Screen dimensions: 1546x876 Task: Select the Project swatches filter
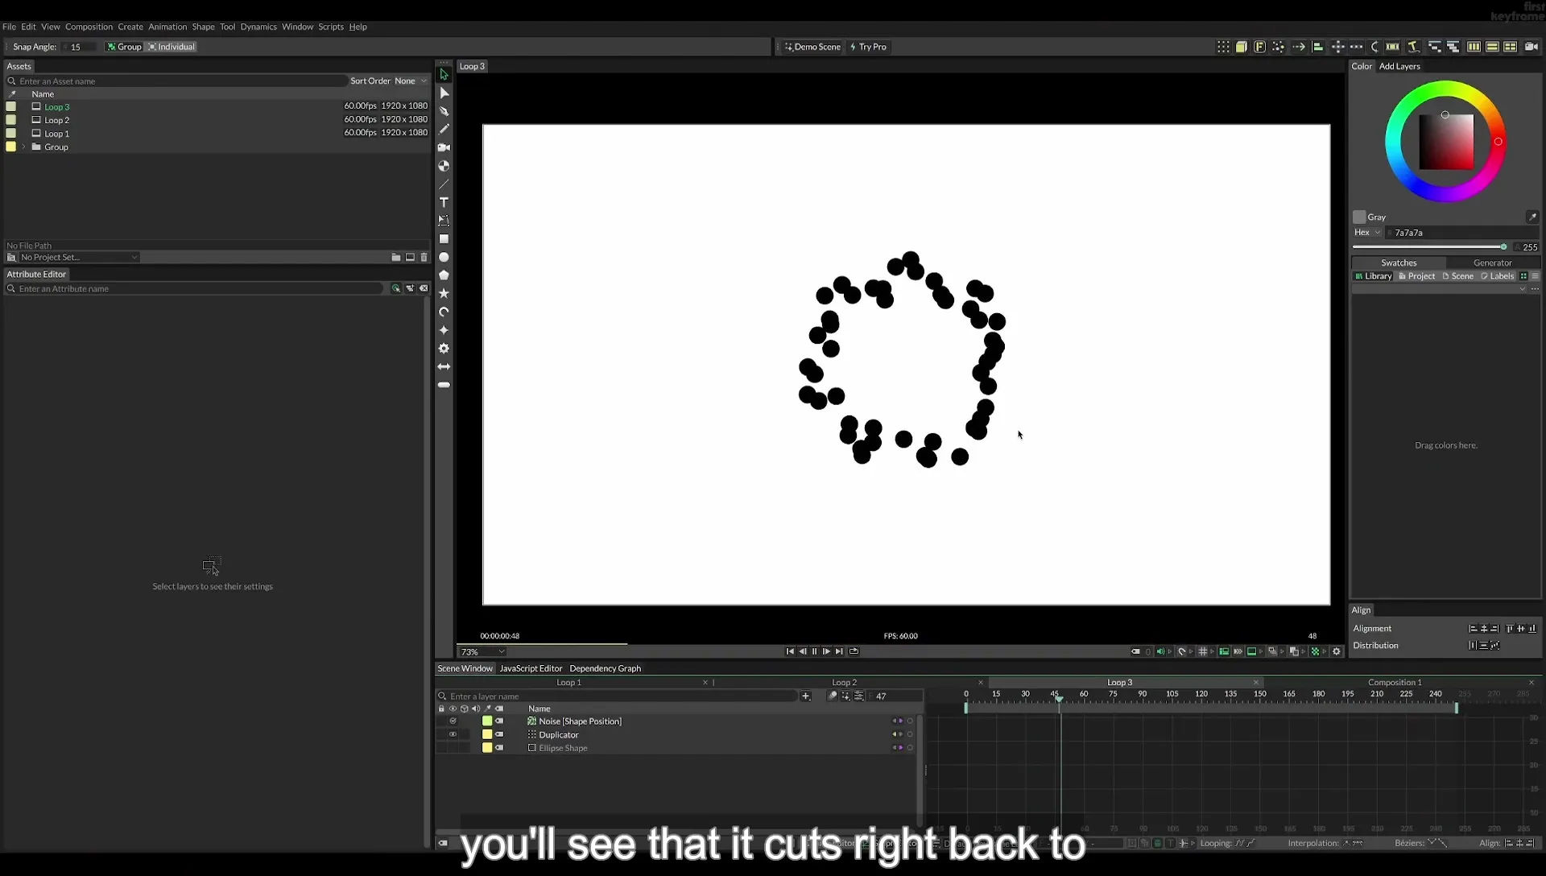[1416, 276]
